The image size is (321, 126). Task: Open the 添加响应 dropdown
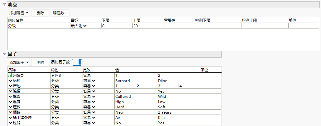click(x=19, y=13)
